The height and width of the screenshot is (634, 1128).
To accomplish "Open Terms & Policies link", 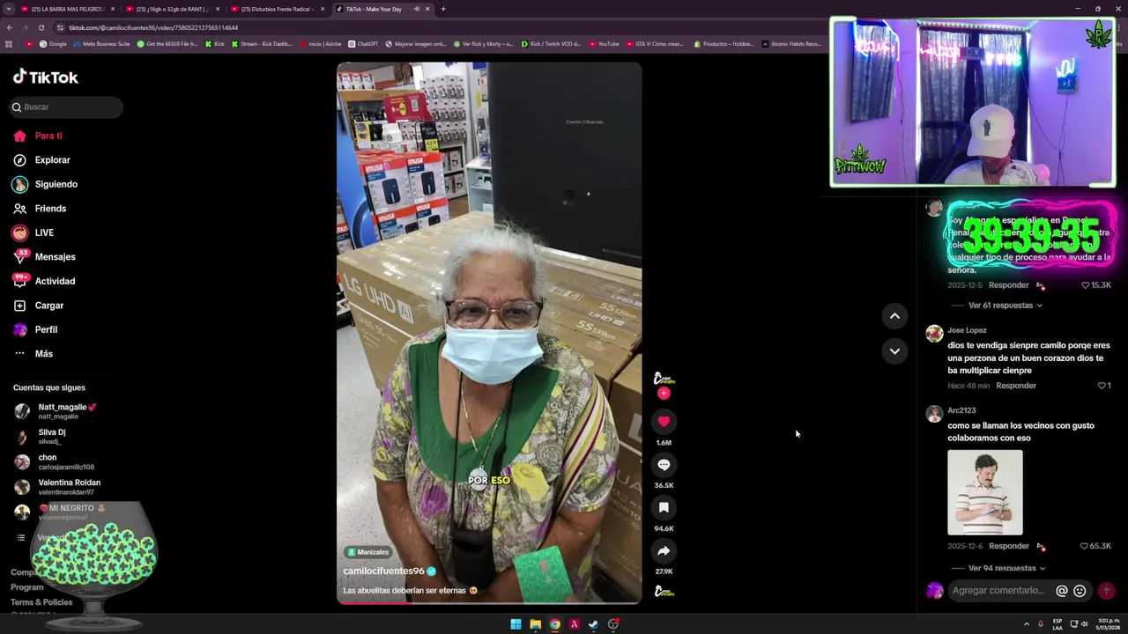I will (41, 602).
